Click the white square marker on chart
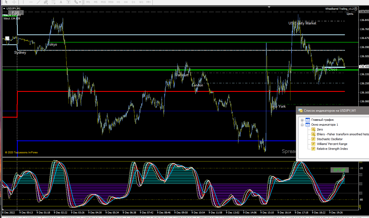This screenshot has width=369, height=218. coord(7,38)
